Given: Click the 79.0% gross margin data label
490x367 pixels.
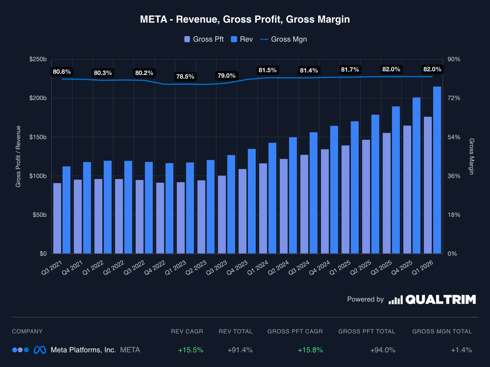Looking at the screenshot, I should click(x=227, y=76).
